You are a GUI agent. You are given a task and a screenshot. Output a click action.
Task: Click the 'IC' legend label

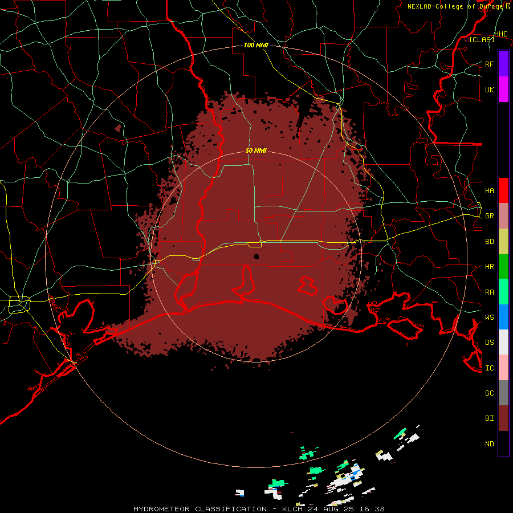(489, 368)
